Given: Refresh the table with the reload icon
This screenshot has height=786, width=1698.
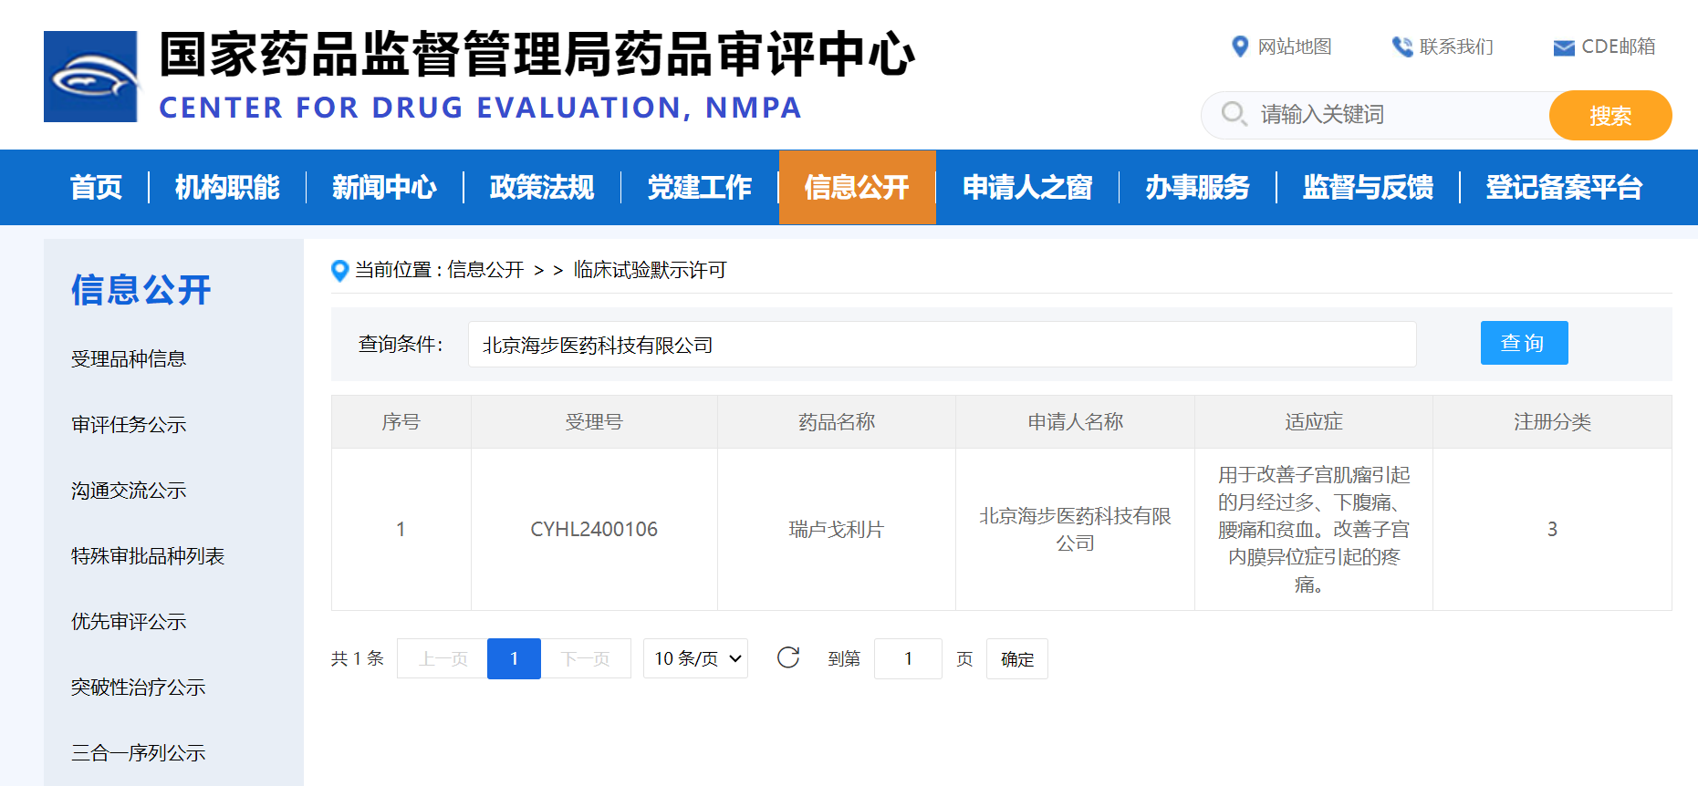Looking at the screenshot, I should tap(788, 657).
